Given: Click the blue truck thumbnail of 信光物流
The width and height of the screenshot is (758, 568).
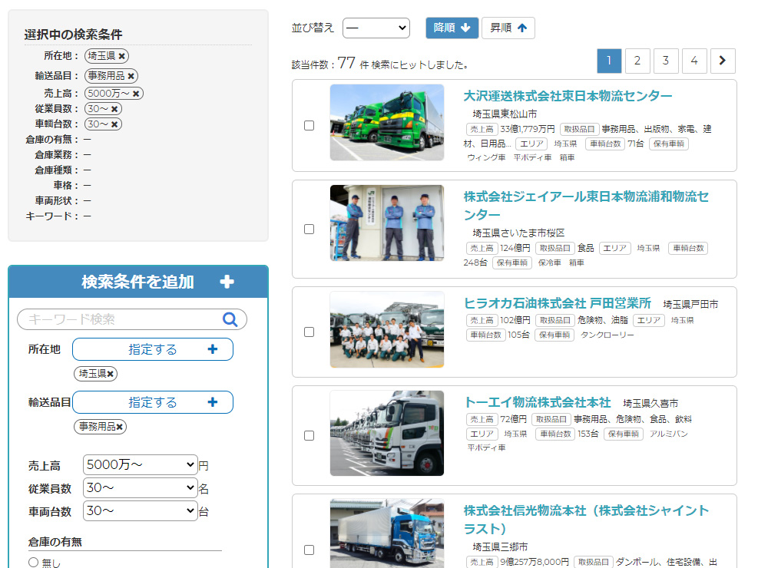Looking at the screenshot, I should (387, 533).
